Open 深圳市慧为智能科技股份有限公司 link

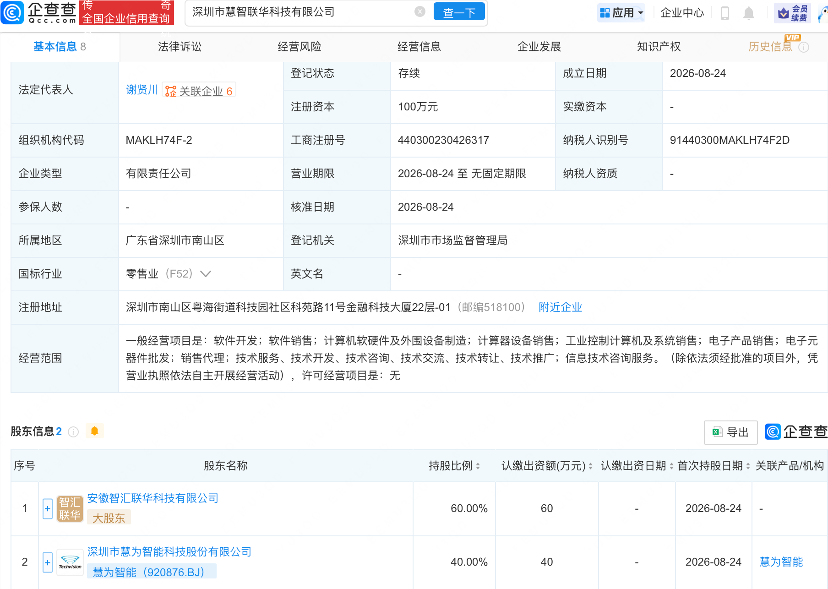click(x=169, y=552)
